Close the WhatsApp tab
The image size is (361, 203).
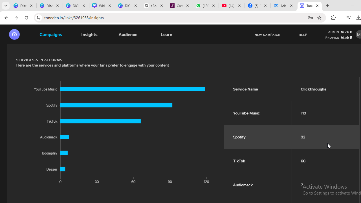click(213, 6)
